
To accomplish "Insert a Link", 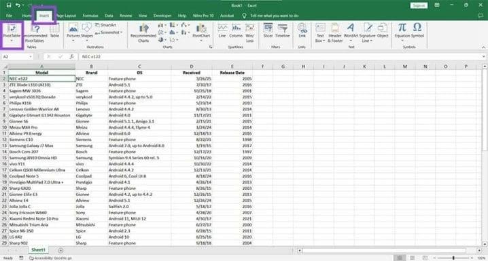I will point(302,31).
